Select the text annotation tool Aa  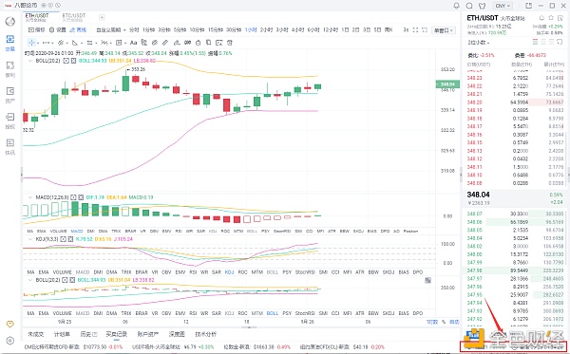[x=133, y=43]
